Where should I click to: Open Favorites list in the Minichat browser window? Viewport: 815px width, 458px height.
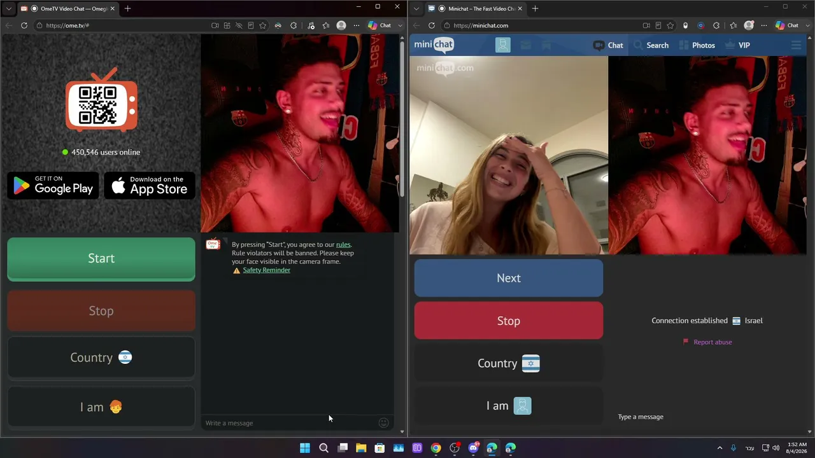tap(733, 25)
